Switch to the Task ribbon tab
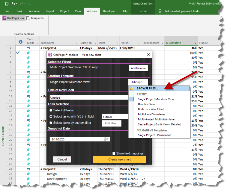This screenshot has width=226, height=190. click(19, 11)
